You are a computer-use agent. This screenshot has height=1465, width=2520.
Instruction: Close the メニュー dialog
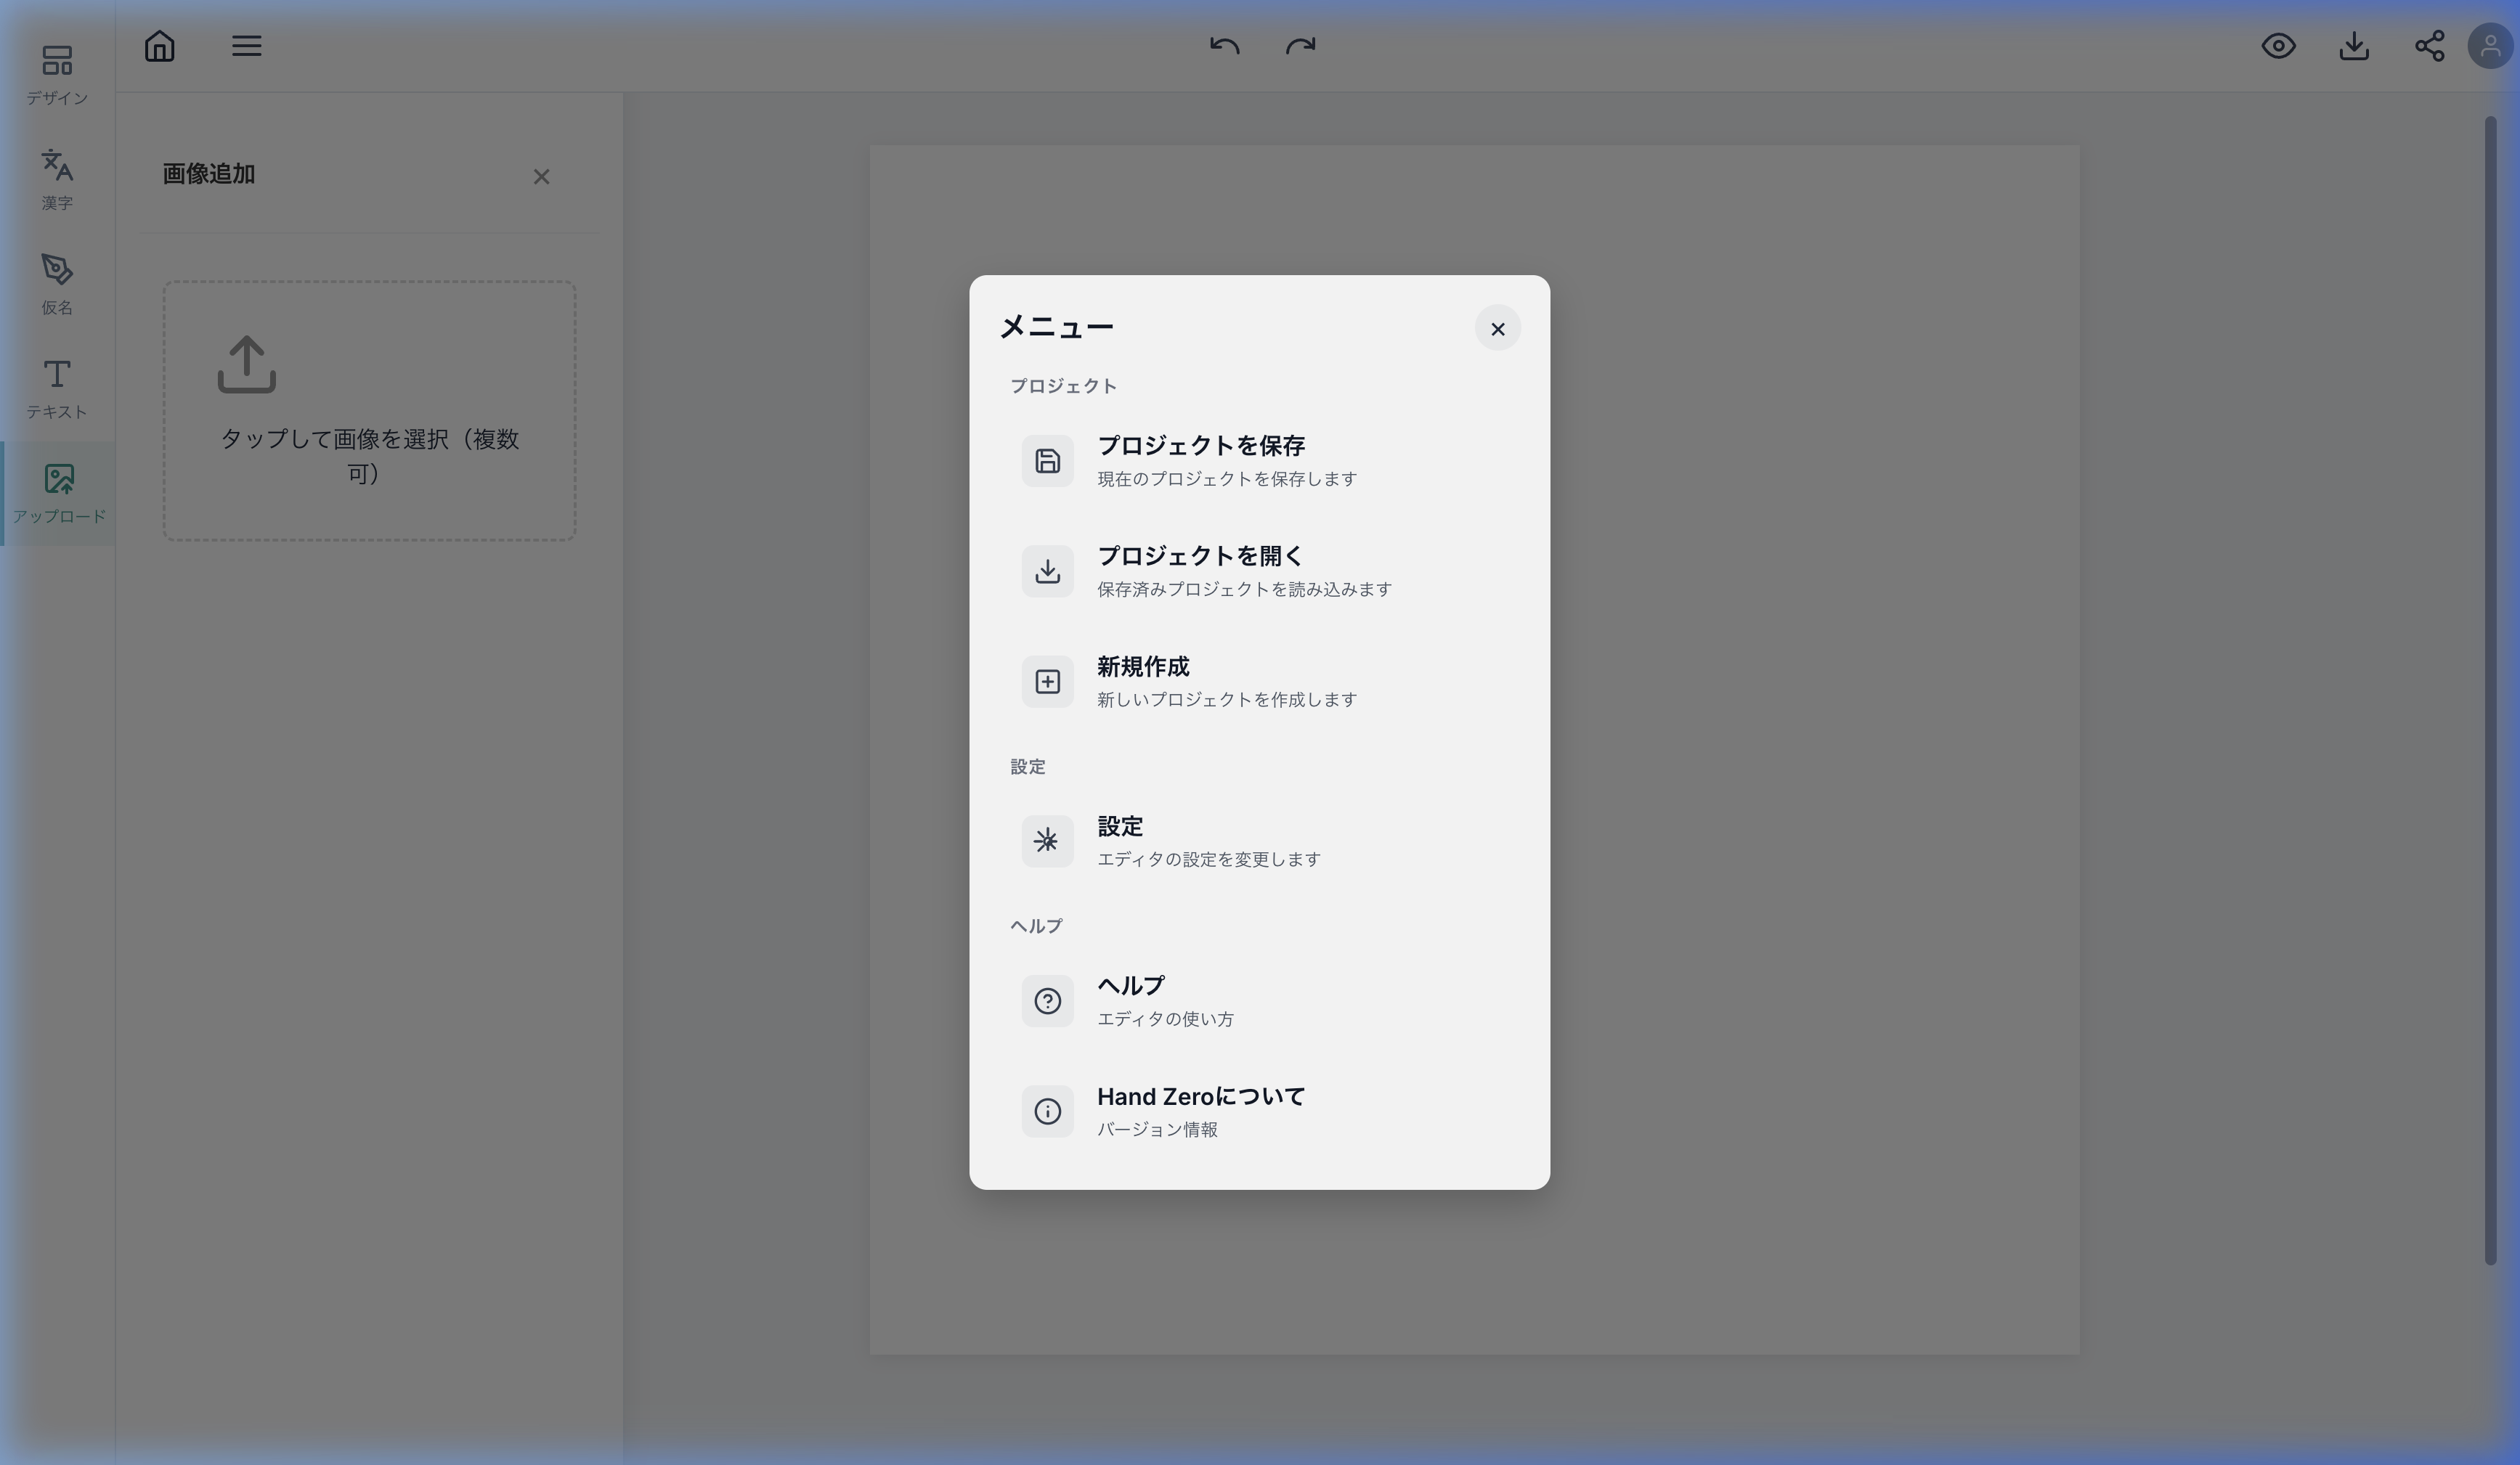point(1497,329)
